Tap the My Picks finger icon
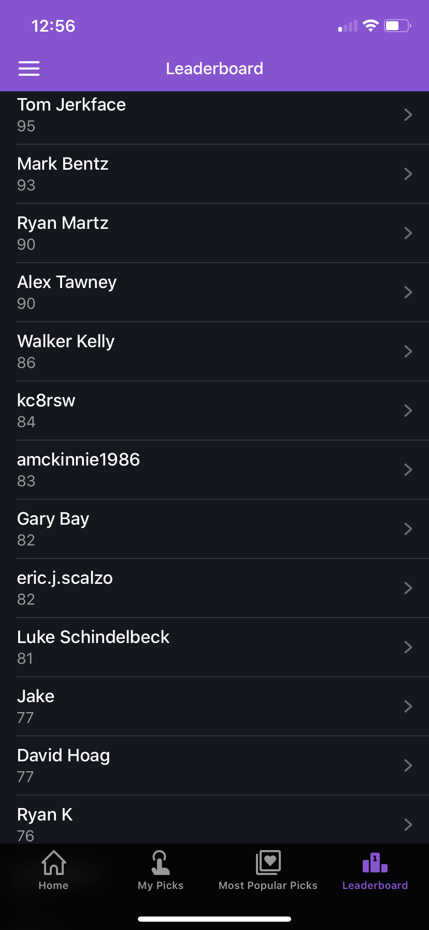This screenshot has width=429, height=930. point(160,863)
